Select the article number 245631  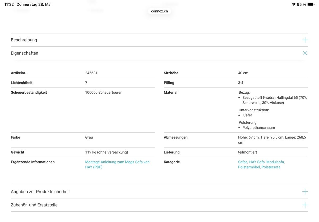[x=91, y=73]
